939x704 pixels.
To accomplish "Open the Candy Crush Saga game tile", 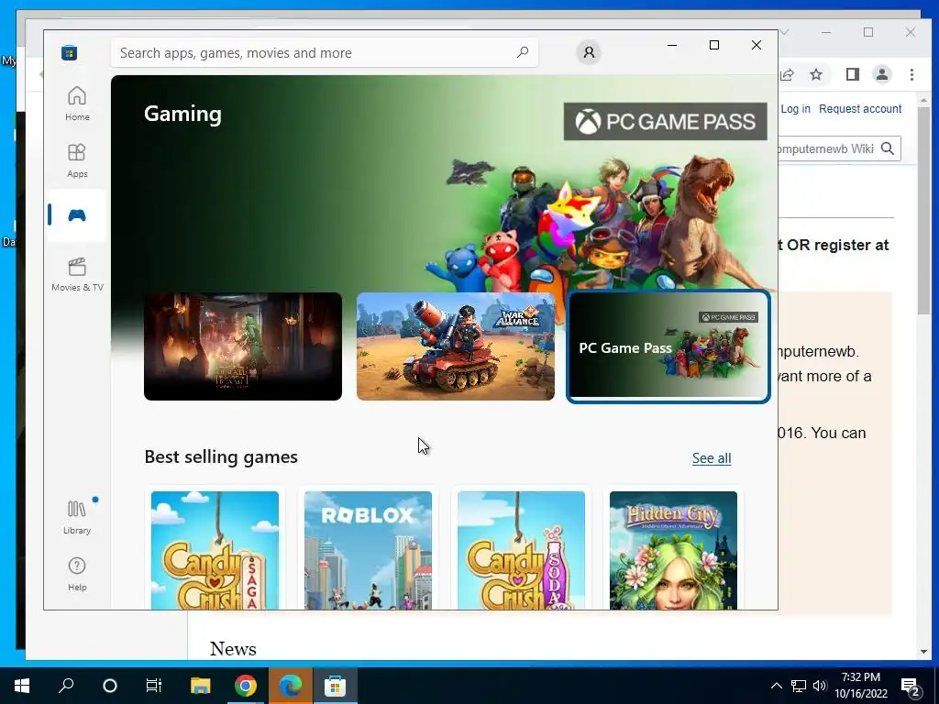I will (215, 550).
